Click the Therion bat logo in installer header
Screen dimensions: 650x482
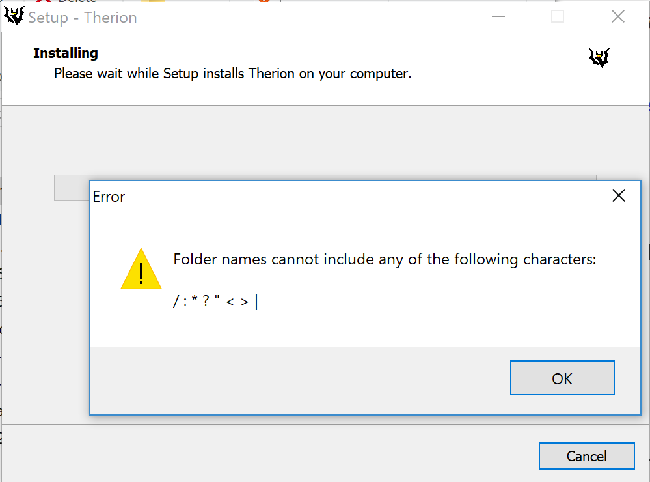(599, 57)
